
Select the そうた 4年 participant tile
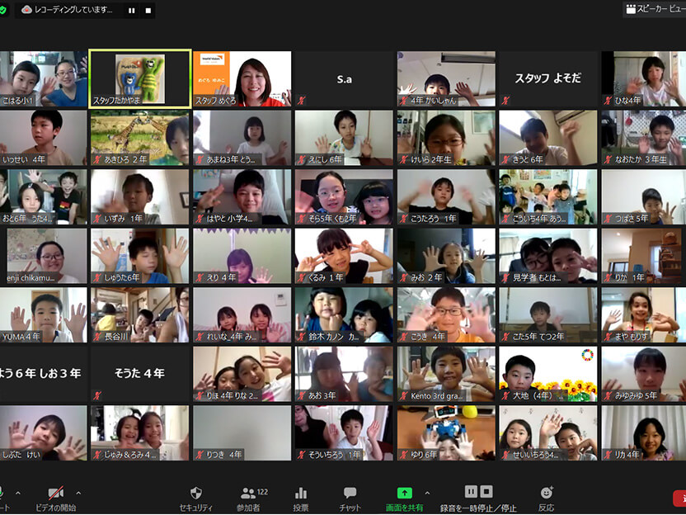(140, 373)
